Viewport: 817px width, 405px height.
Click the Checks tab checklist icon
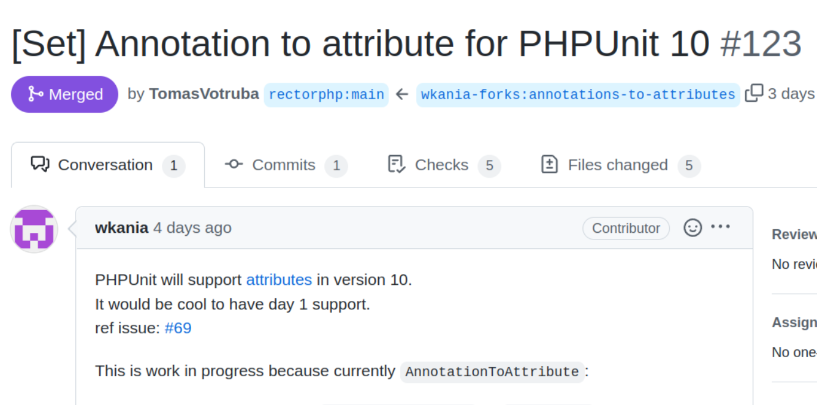pos(397,164)
